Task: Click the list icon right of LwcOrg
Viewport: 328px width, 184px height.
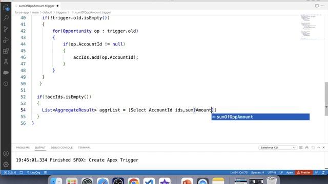Action: click(46, 173)
